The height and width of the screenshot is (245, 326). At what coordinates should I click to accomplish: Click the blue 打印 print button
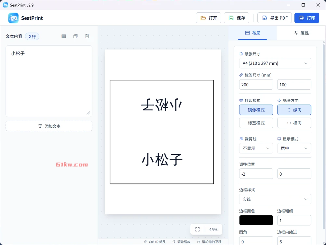click(307, 18)
